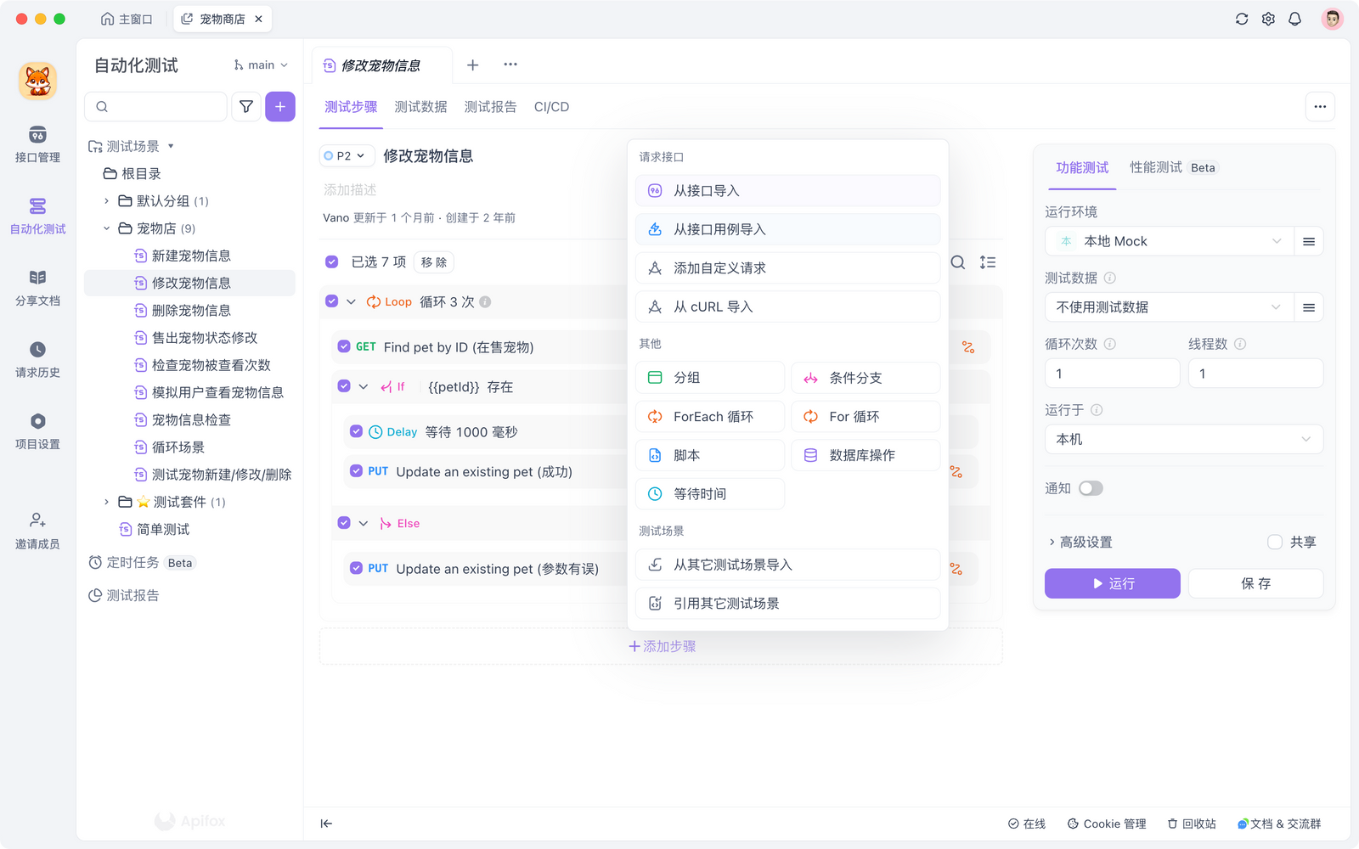Viewport: 1359px width, 849px height.
Task: Click the 运行 button
Action: click(x=1112, y=583)
